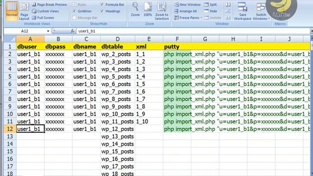Click the Insert Function fx icon
This screenshot has width=313, height=176.
pos(72,31)
